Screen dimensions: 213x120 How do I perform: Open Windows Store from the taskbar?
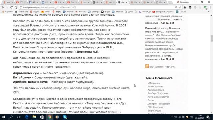[42, 117]
